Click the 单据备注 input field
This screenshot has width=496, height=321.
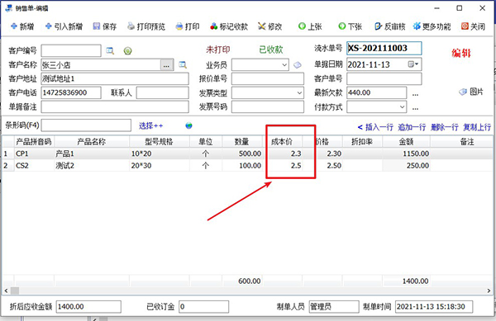115,107
